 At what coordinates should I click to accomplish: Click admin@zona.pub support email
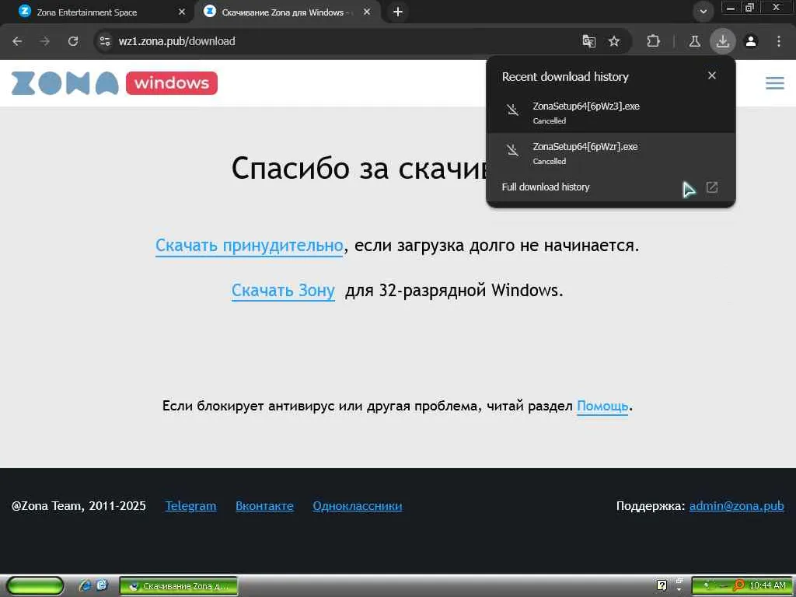737,506
